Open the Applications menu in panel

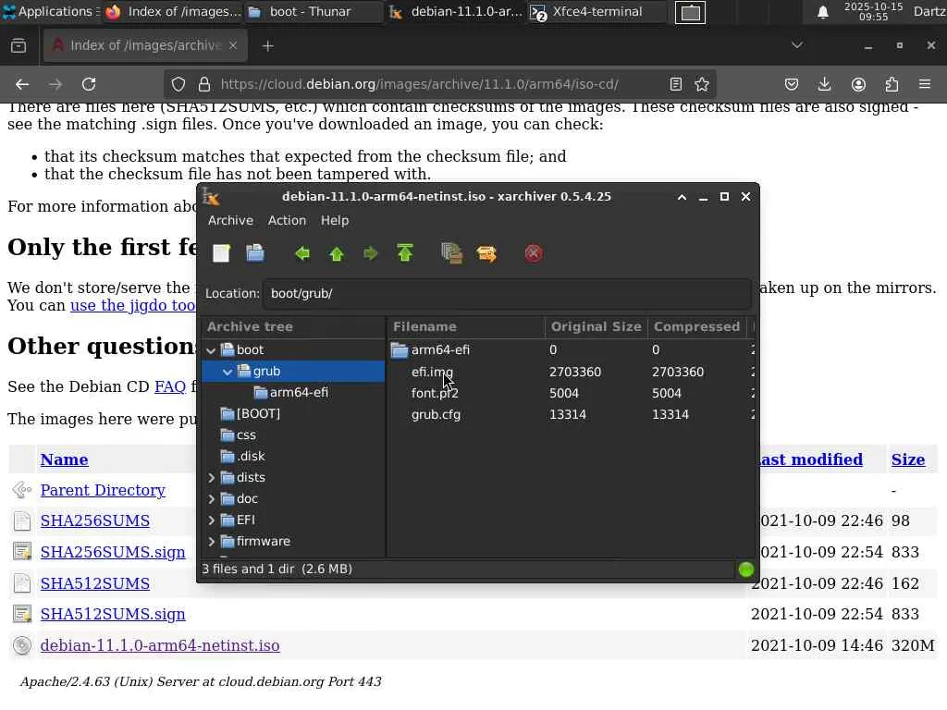[49, 11]
